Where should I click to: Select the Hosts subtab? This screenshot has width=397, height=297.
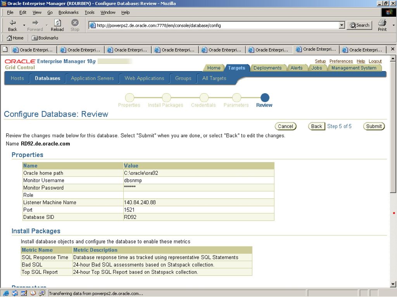17,78
